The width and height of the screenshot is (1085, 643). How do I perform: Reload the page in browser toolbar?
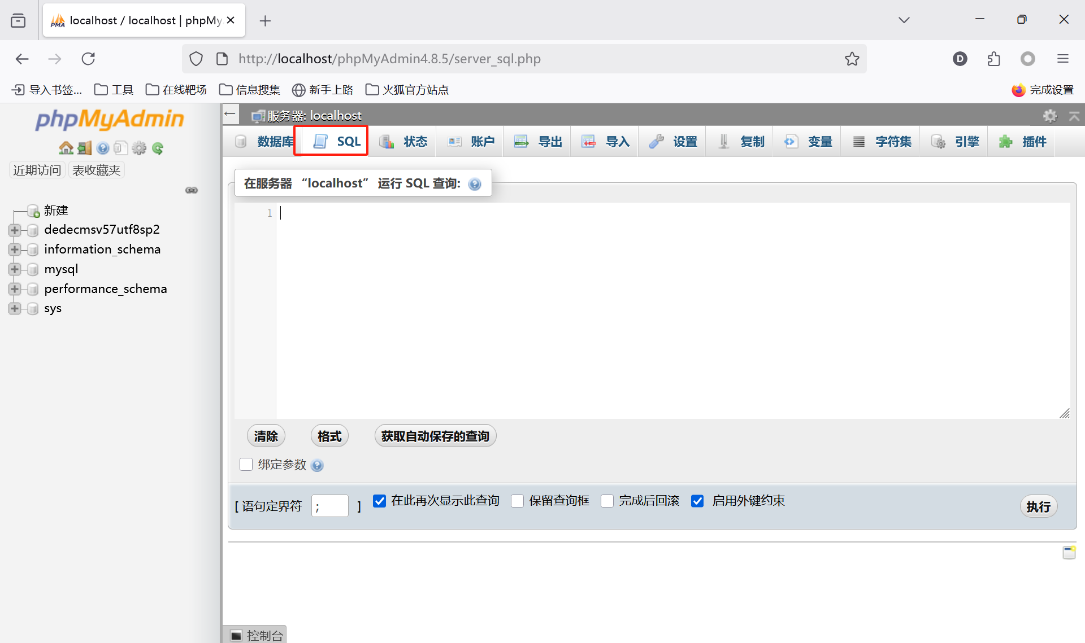88,59
